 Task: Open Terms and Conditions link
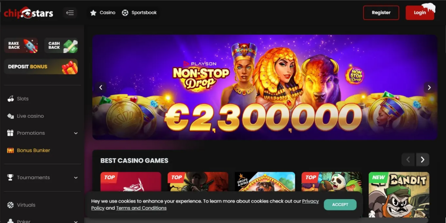[x=141, y=208]
